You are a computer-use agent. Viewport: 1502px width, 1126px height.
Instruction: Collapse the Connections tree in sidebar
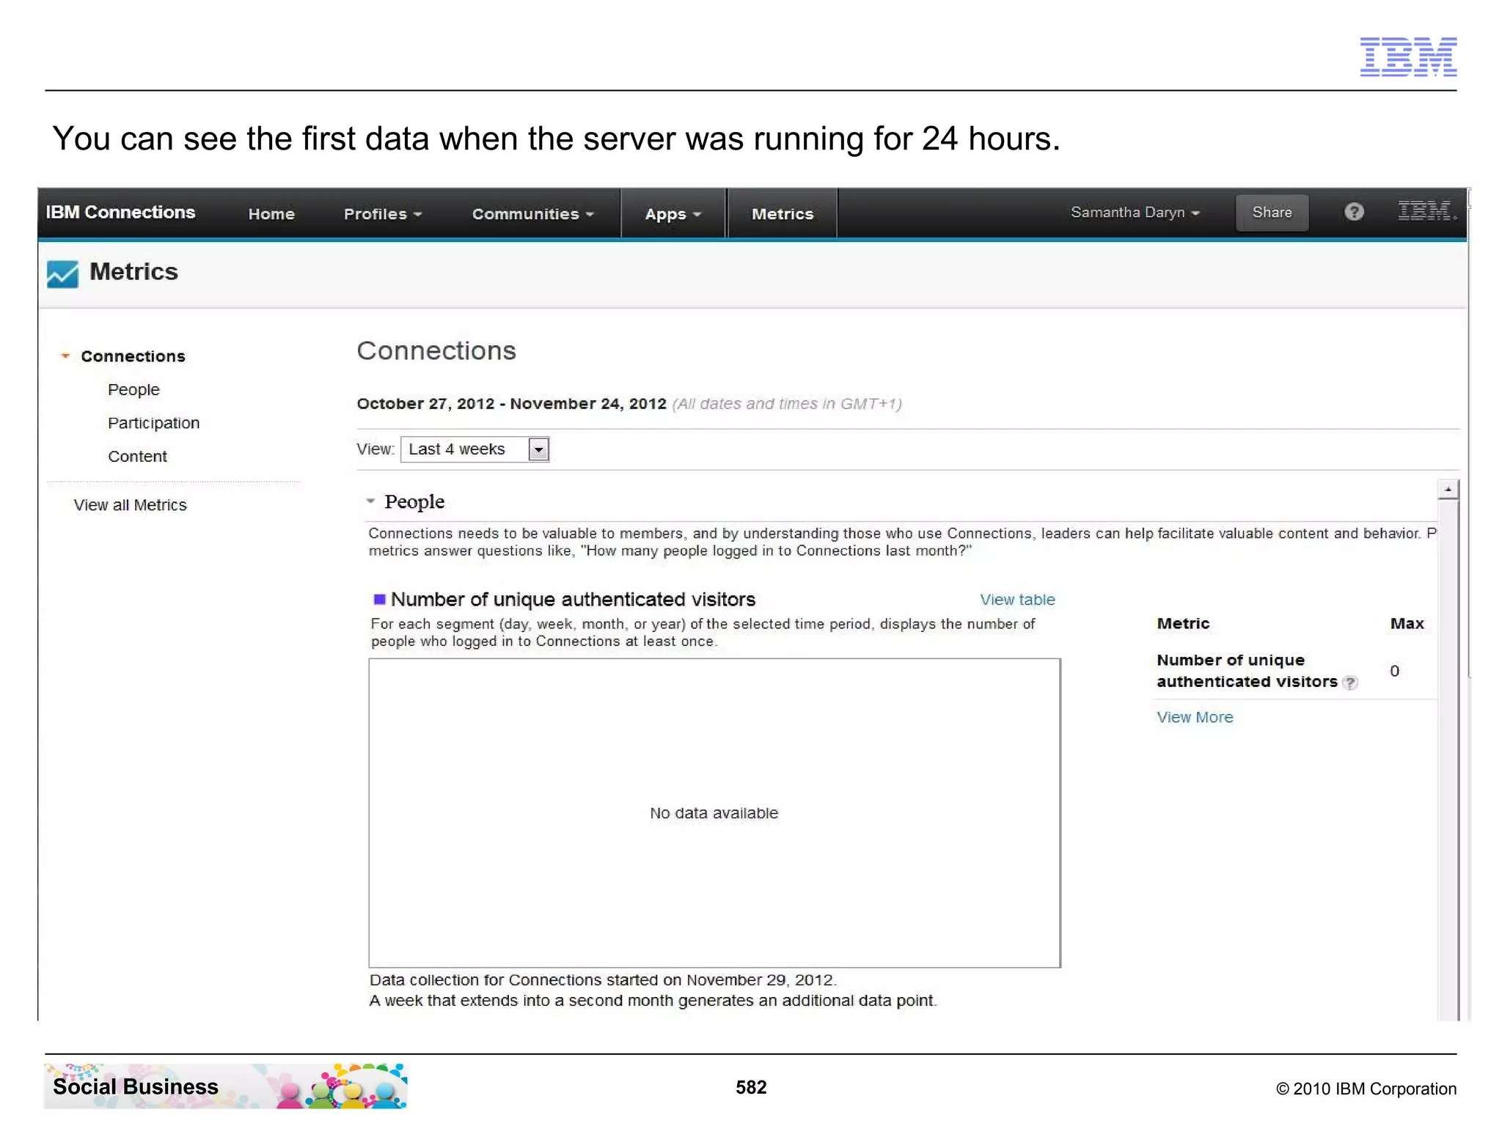click(x=65, y=356)
